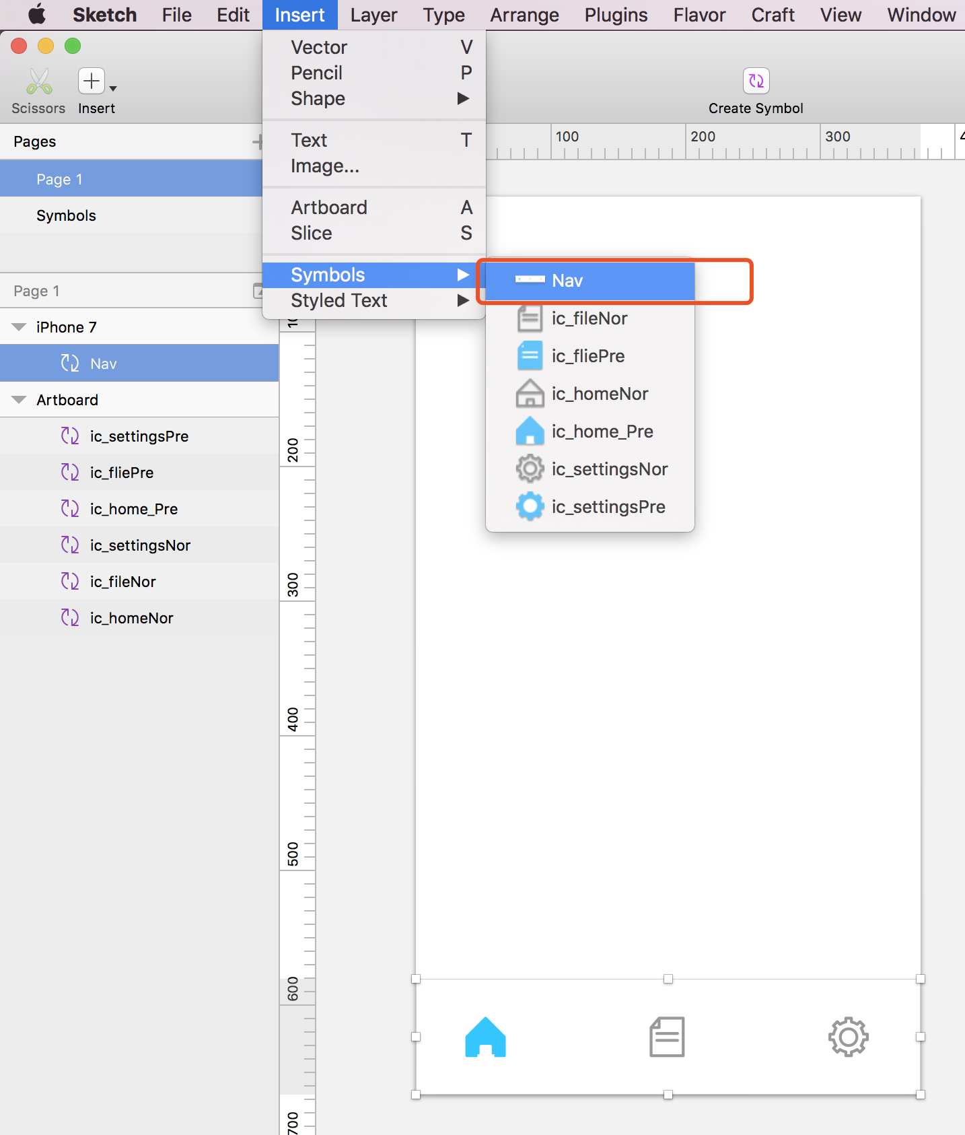Select the ic_settingsNor layer
This screenshot has width=965, height=1135.
click(x=139, y=545)
